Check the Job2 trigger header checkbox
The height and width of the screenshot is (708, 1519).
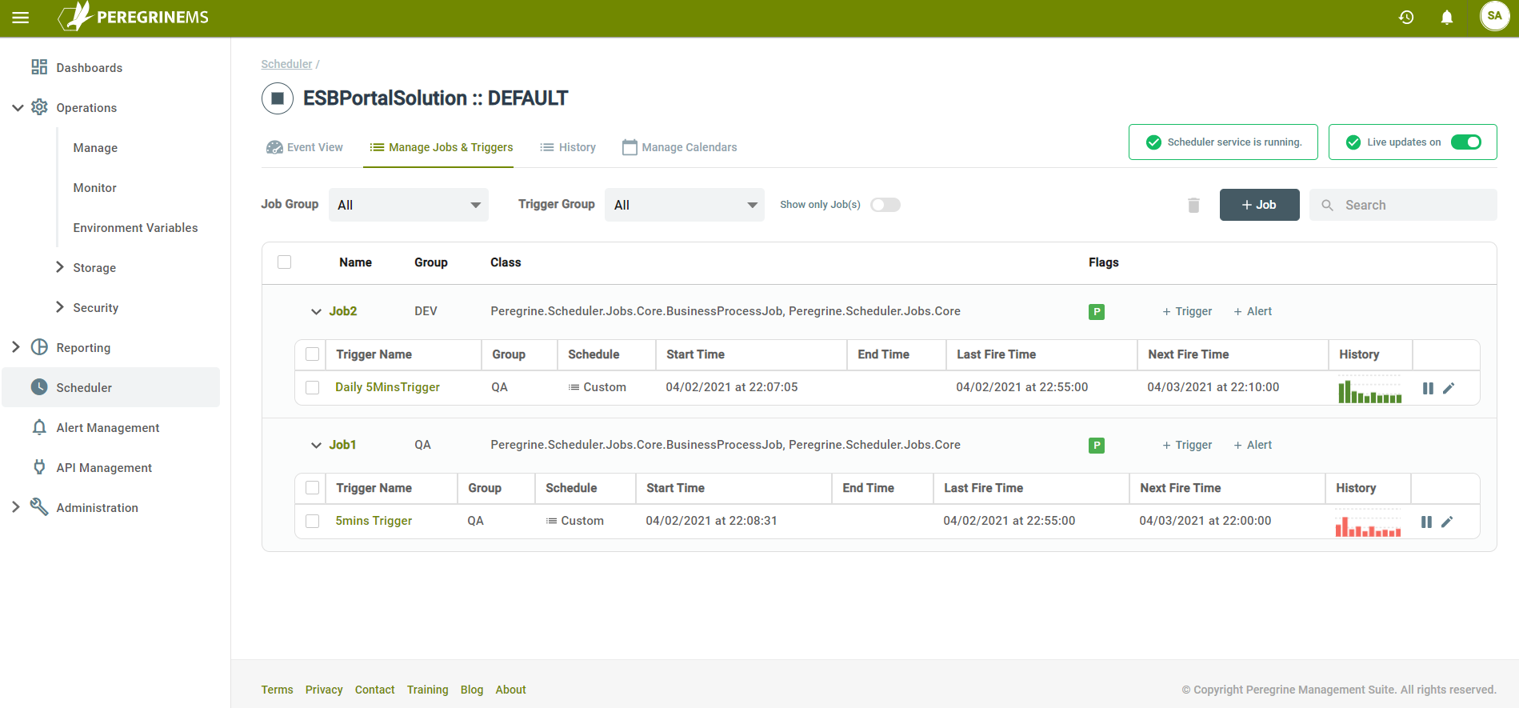(313, 354)
